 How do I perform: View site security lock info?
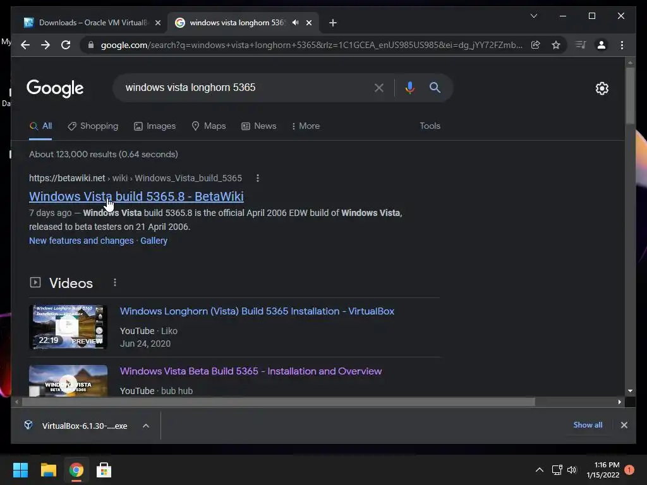pyautogui.click(x=91, y=45)
